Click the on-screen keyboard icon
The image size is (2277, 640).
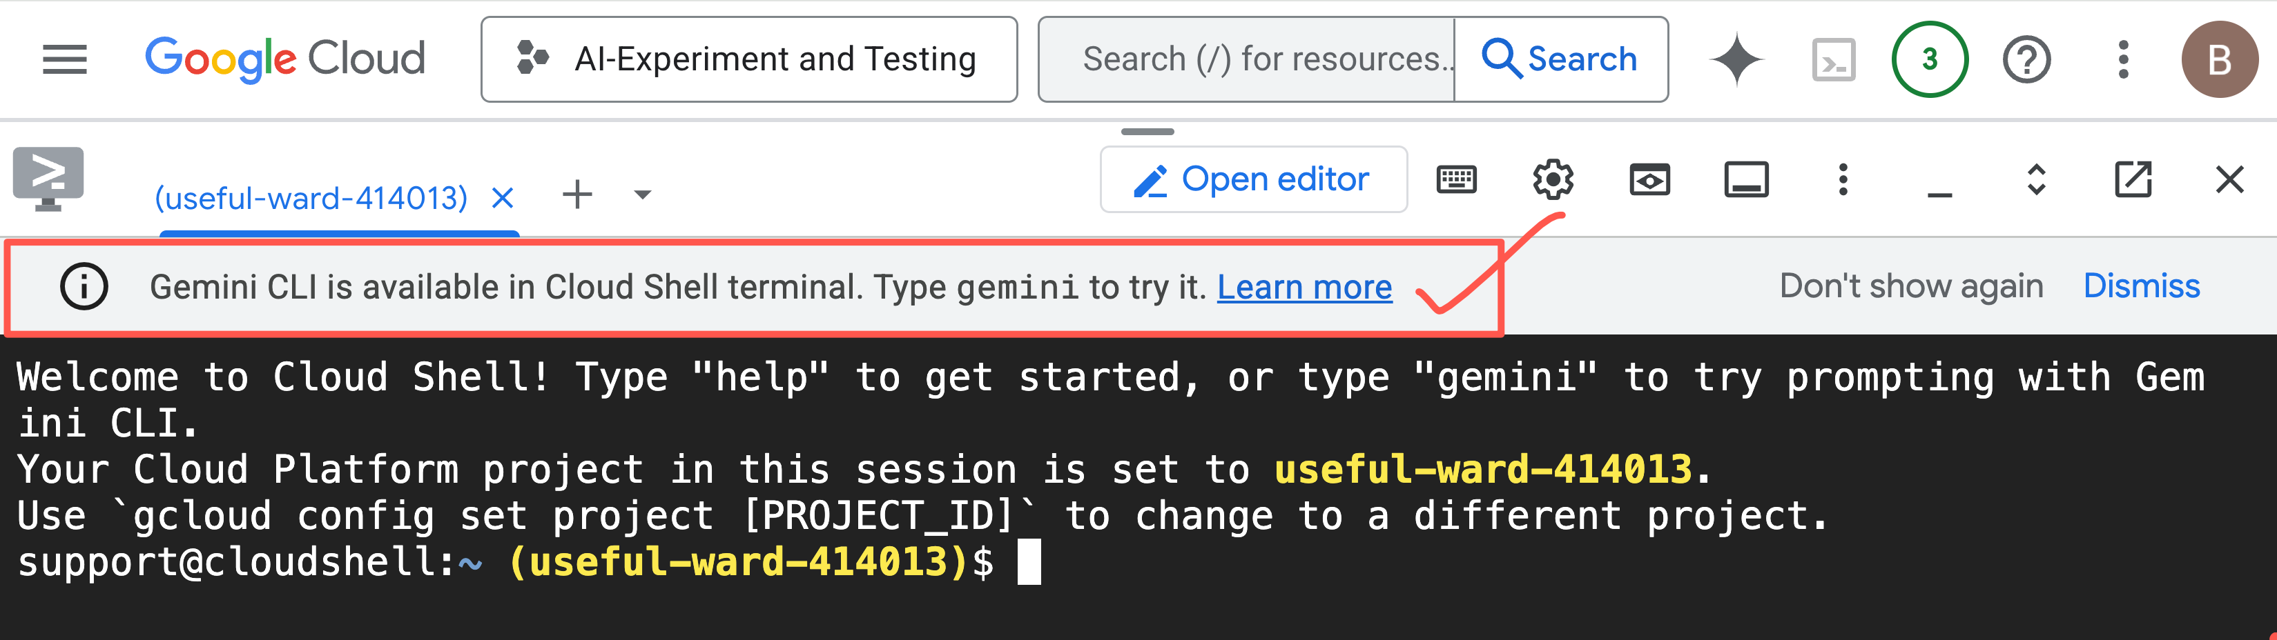click(x=1457, y=179)
